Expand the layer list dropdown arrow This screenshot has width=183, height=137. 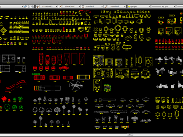click(x=22, y=6)
